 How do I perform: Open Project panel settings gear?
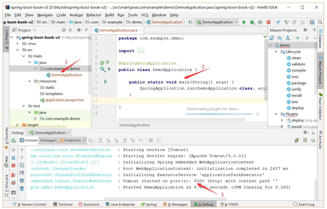[x=79, y=30]
